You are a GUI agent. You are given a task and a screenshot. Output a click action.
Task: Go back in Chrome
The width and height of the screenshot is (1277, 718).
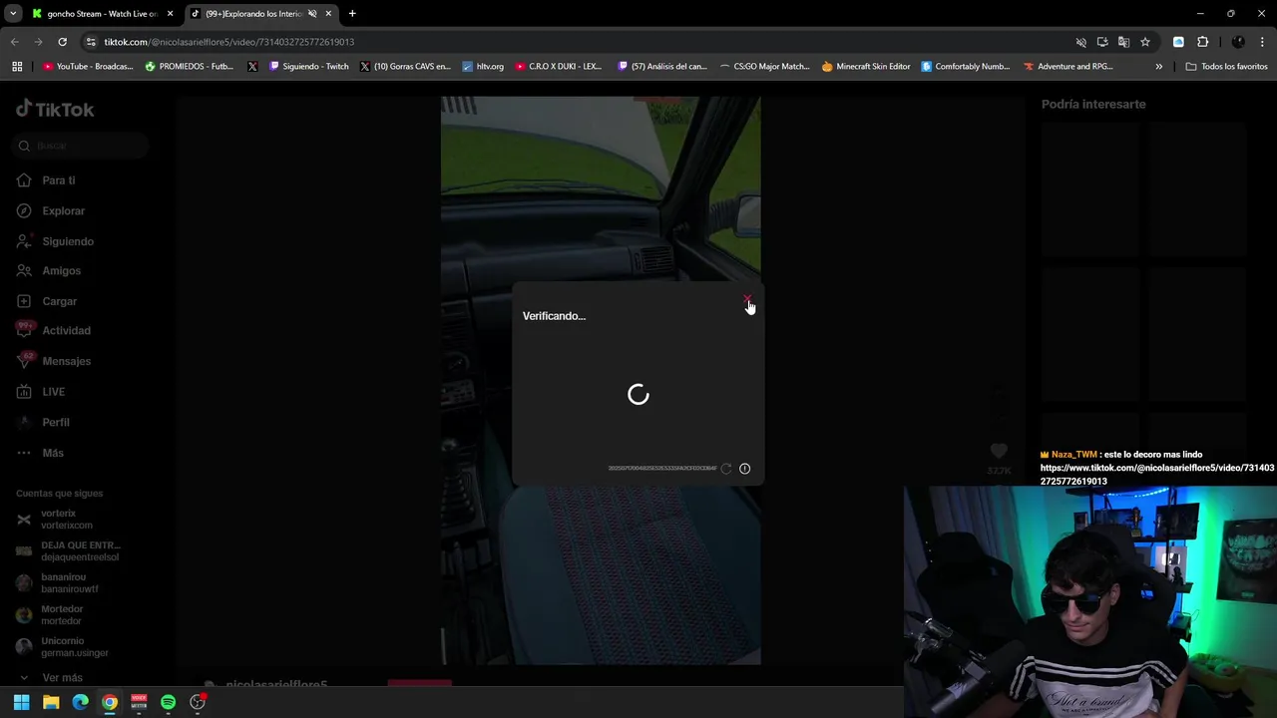coord(15,42)
